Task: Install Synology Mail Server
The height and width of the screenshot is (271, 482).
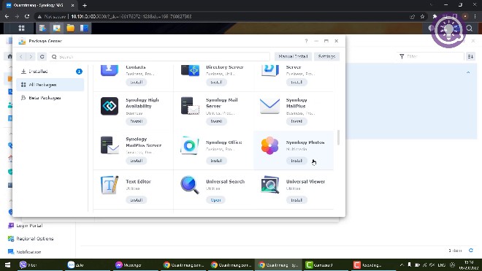Action: (x=216, y=121)
